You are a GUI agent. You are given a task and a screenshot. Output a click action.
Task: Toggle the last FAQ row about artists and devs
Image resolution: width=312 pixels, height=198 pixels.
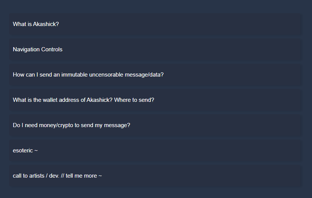pyautogui.click(x=155, y=176)
